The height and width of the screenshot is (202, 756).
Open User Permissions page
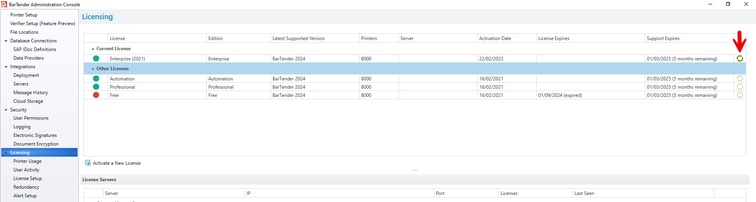(x=31, y=118)
